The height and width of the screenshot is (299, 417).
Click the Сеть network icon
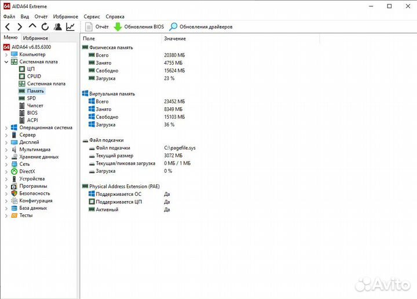coord(14,164)
